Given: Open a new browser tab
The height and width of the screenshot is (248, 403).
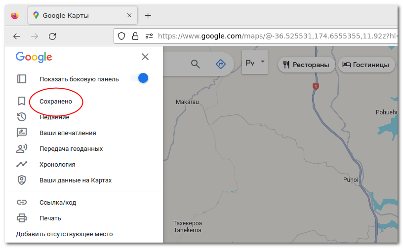Looking at the screenshot, I should (148, 16).
